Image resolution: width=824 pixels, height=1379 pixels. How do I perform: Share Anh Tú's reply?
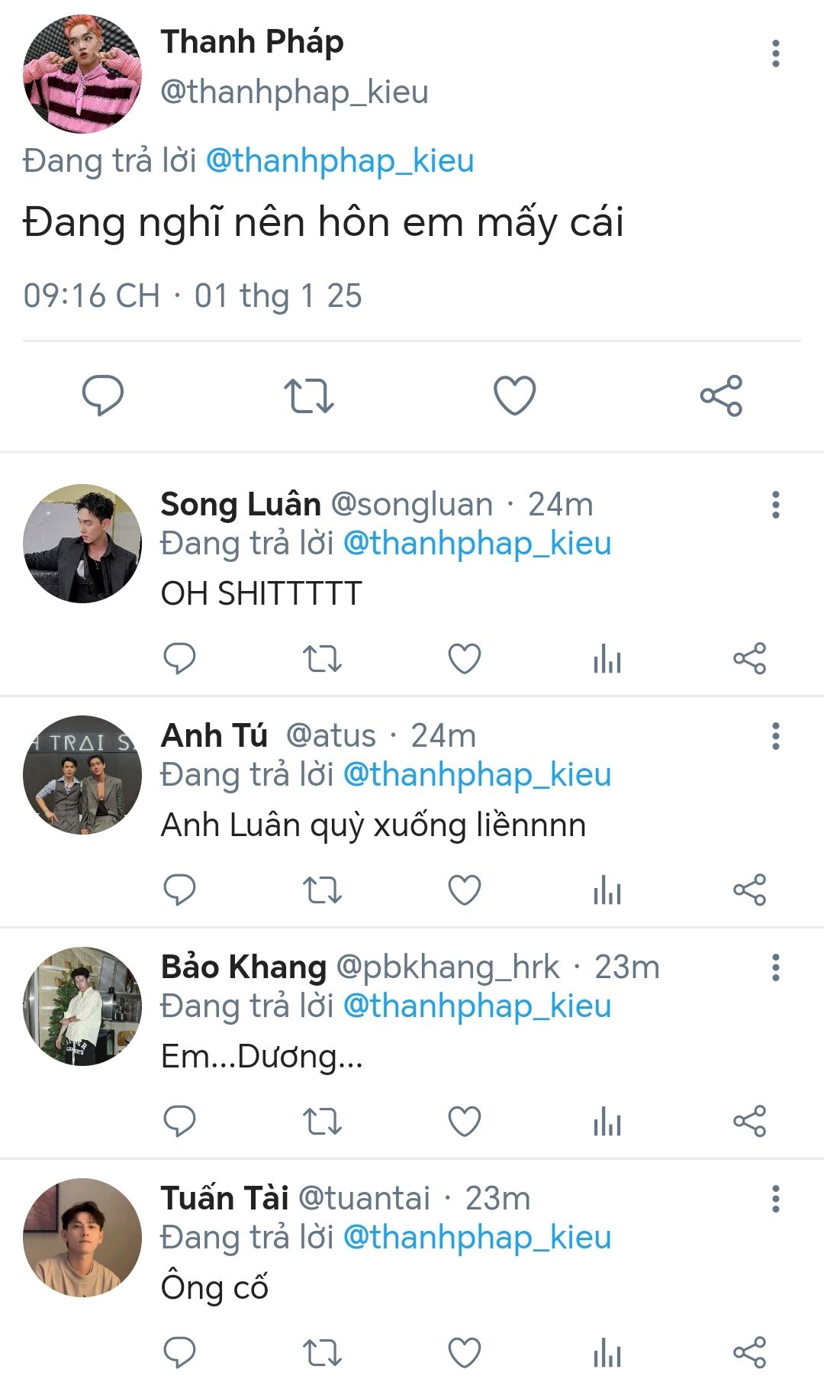coord(749,890)
